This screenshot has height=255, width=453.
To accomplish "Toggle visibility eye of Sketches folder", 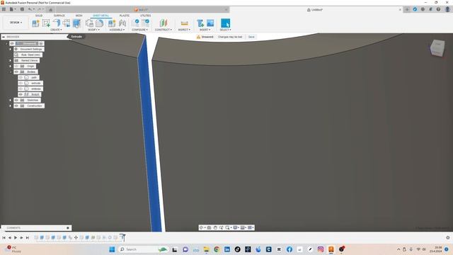I will [x=16, y=100].
